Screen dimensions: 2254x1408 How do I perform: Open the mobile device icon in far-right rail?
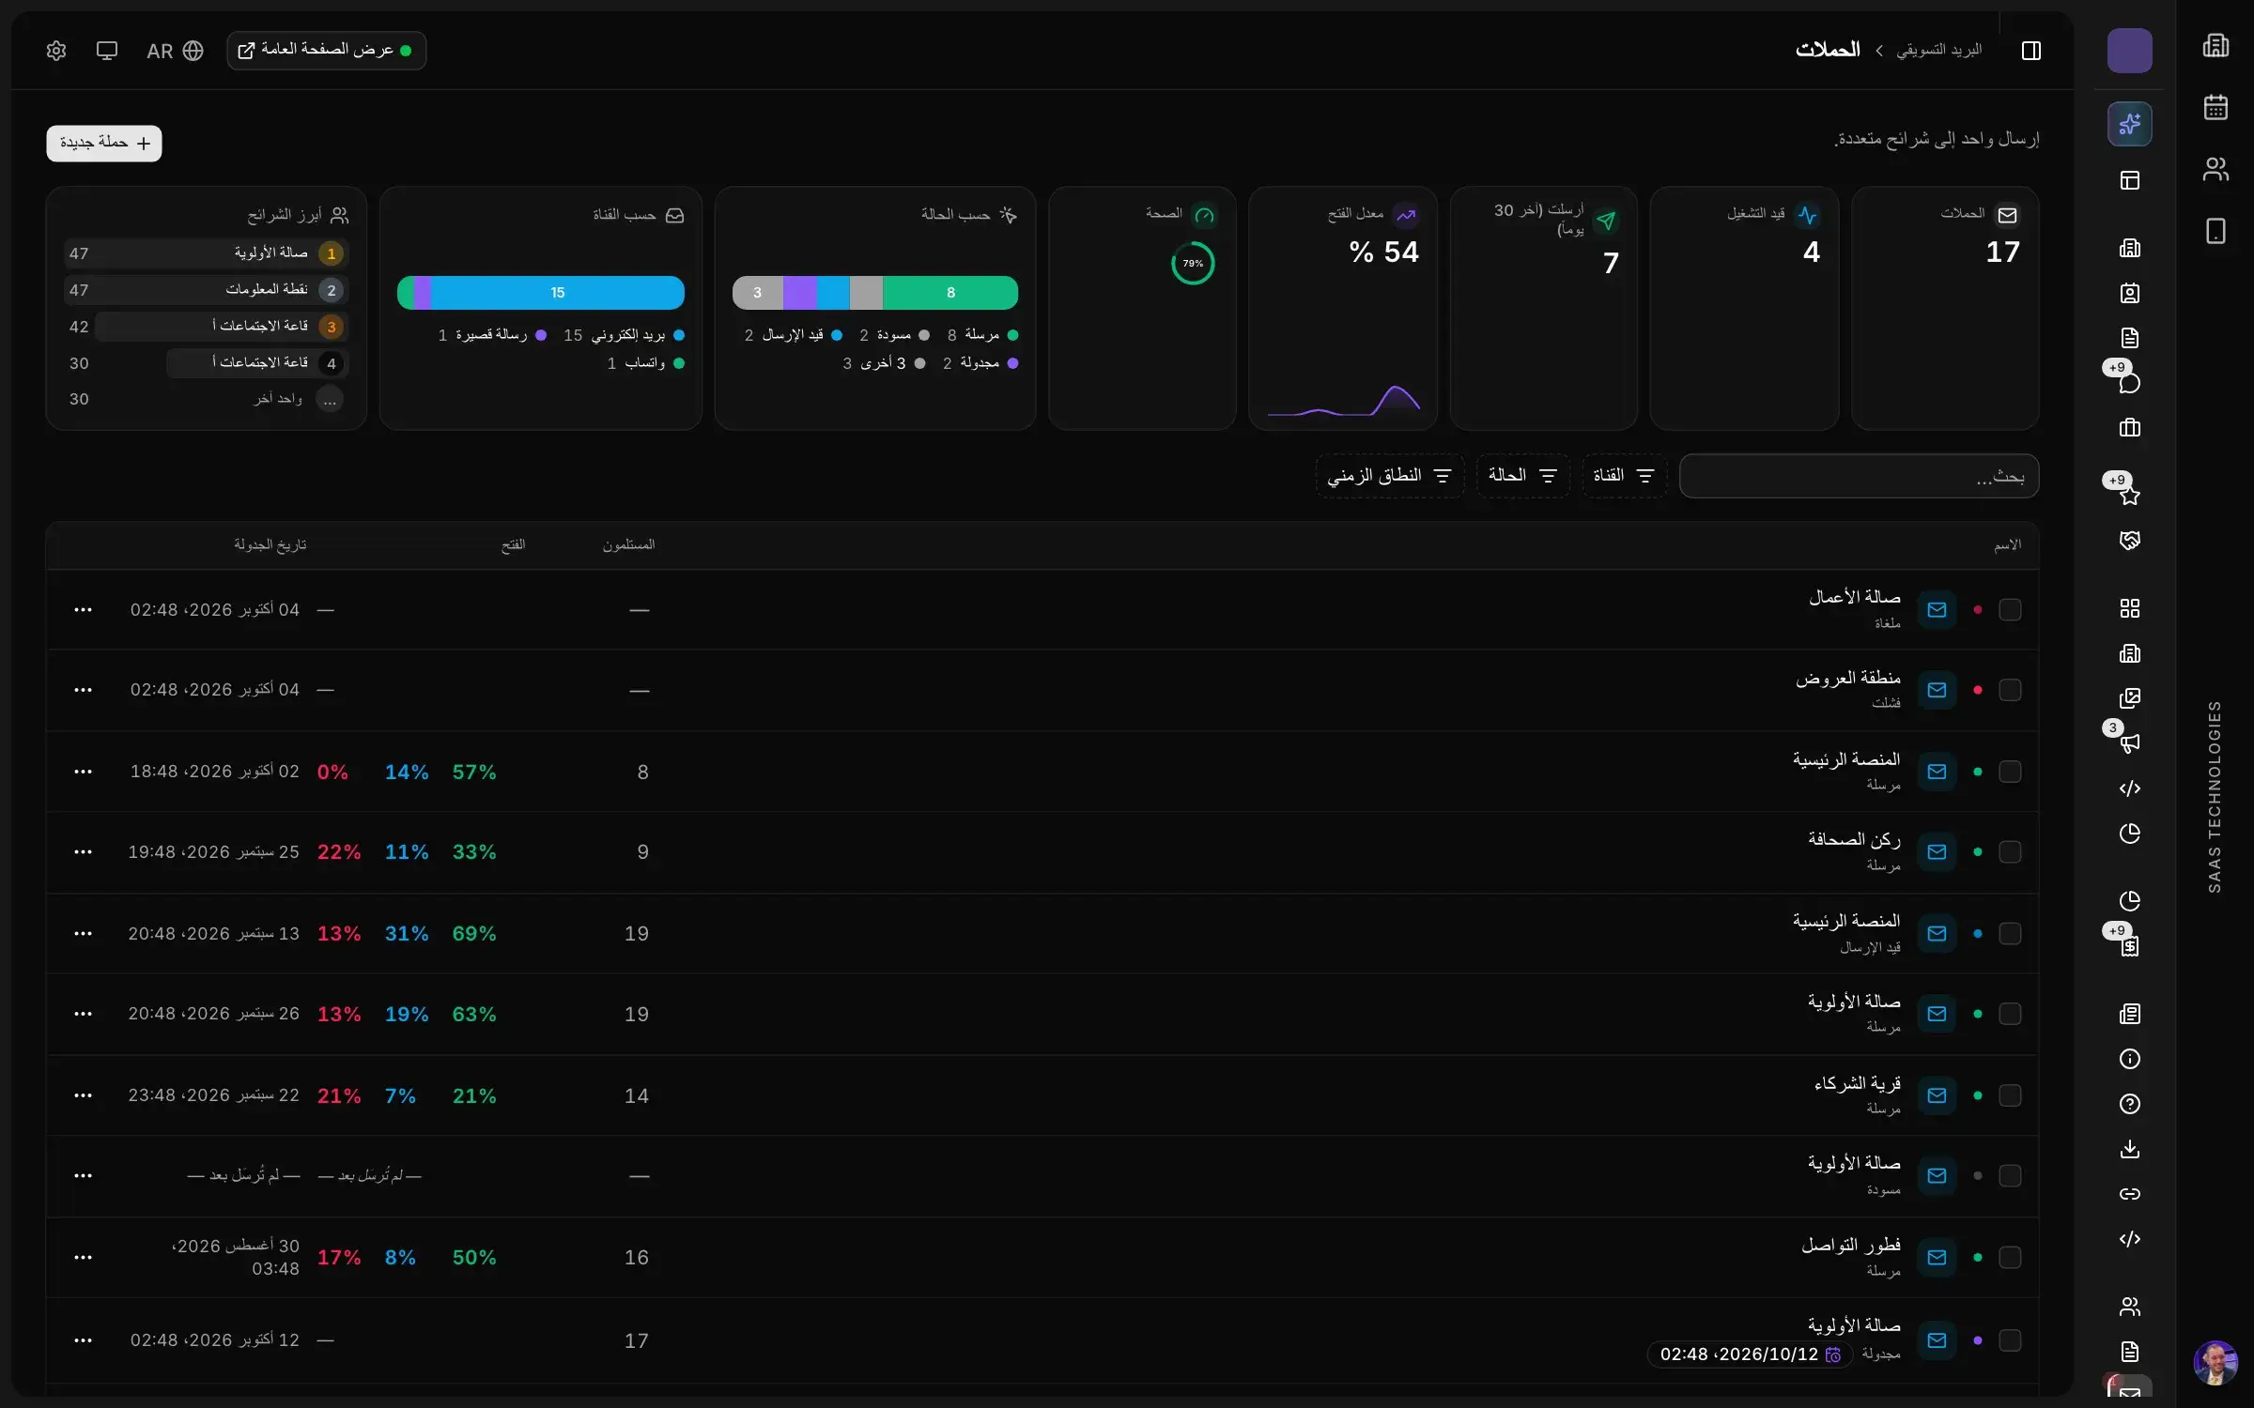click(2215, 231)
